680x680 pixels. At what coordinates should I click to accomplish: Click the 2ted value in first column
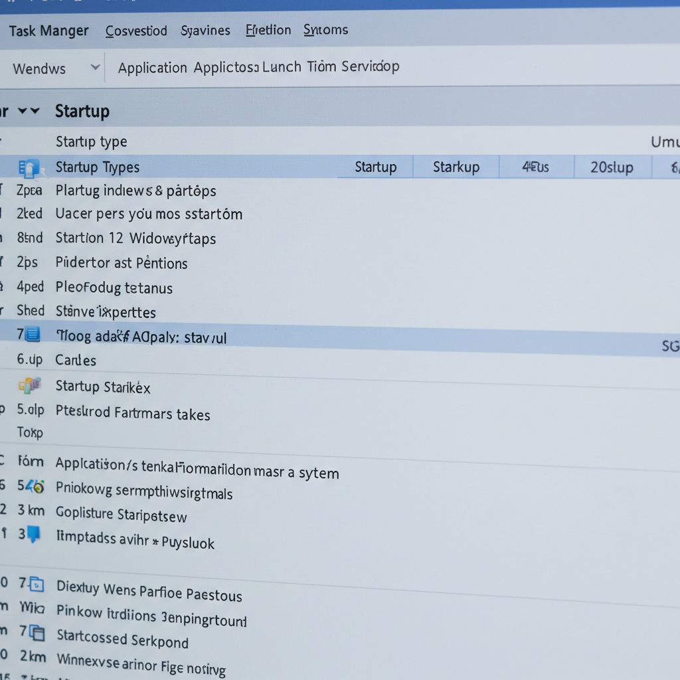(x=29, y=213)
